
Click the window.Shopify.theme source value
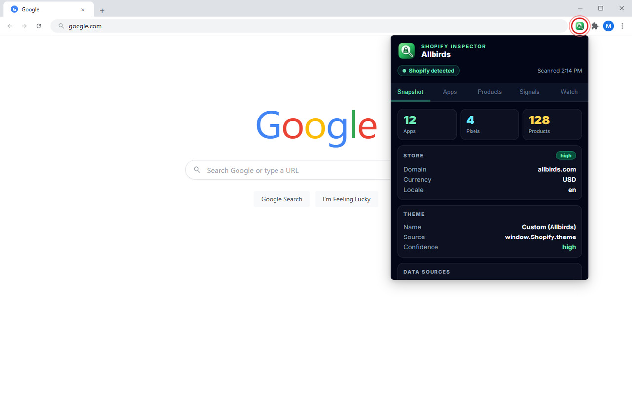[x=540, y=237]
